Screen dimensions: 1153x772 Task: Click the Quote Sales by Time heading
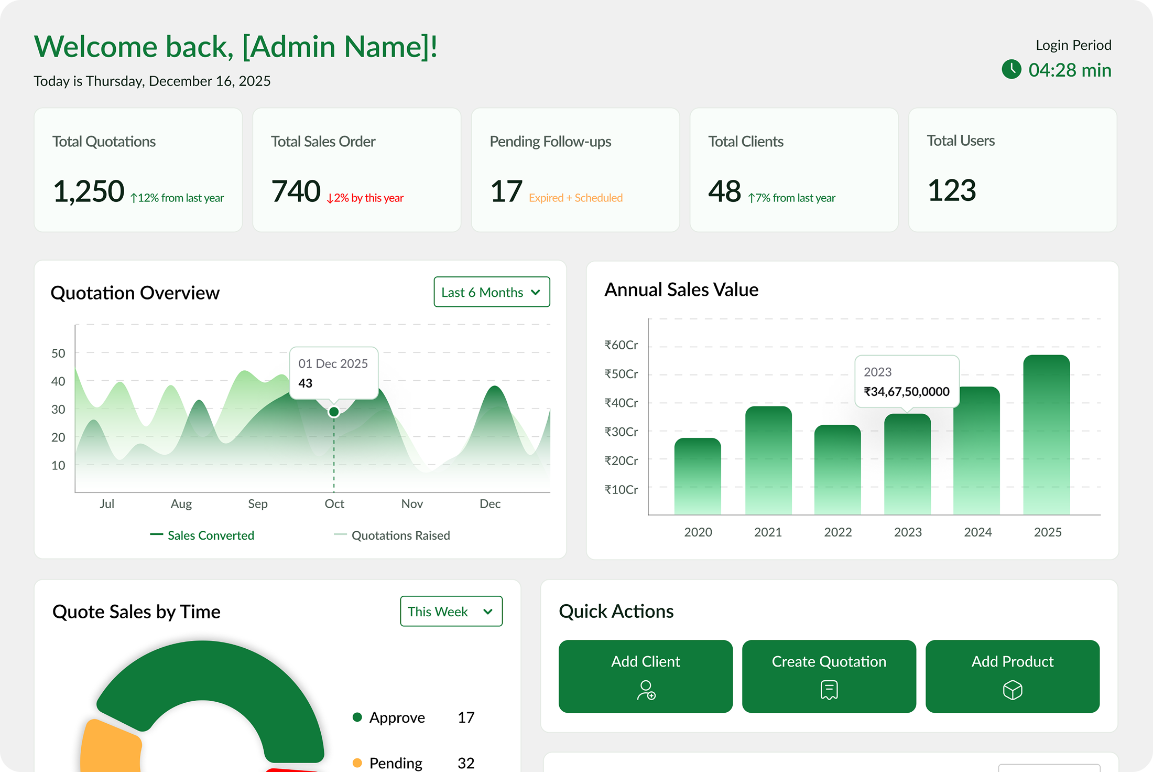tap(136, 612)
